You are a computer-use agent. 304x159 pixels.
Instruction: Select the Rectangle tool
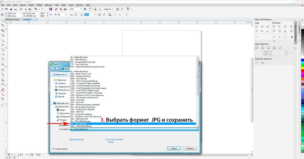[2, 50]
